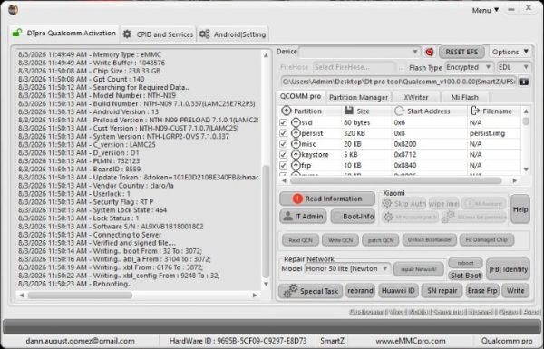Click the log panel's vertical scrollbar thumb
This screenshot has height=349, width=544.
tap(266, 222)
